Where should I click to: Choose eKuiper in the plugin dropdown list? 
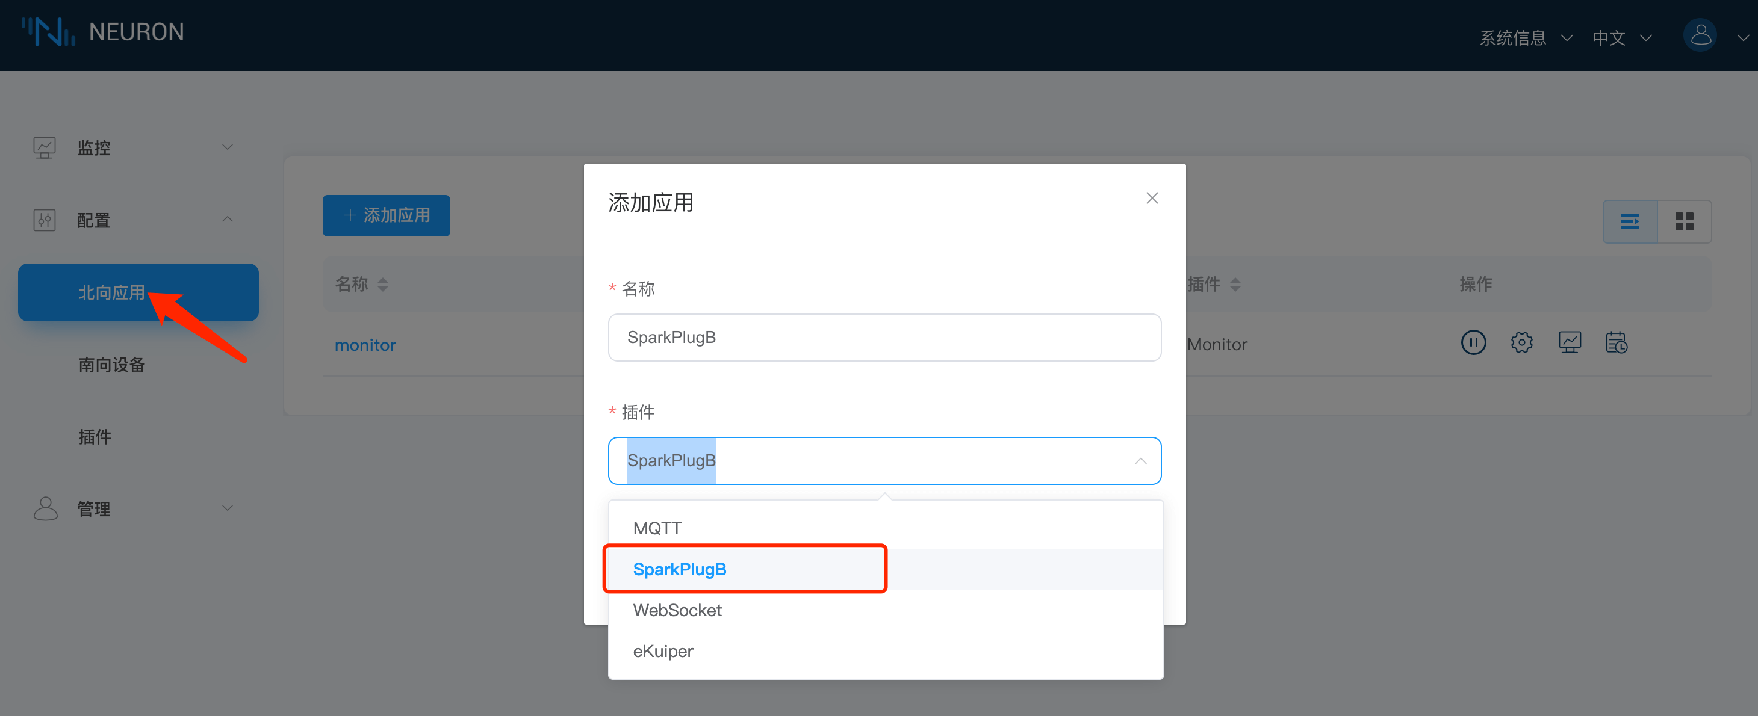663,651
